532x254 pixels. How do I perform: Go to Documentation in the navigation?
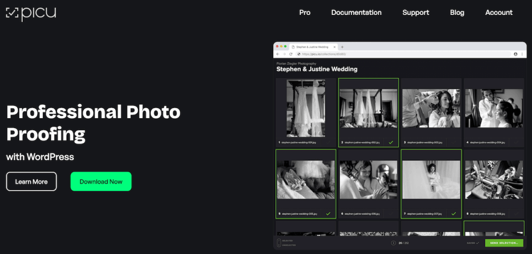point(356,12)
